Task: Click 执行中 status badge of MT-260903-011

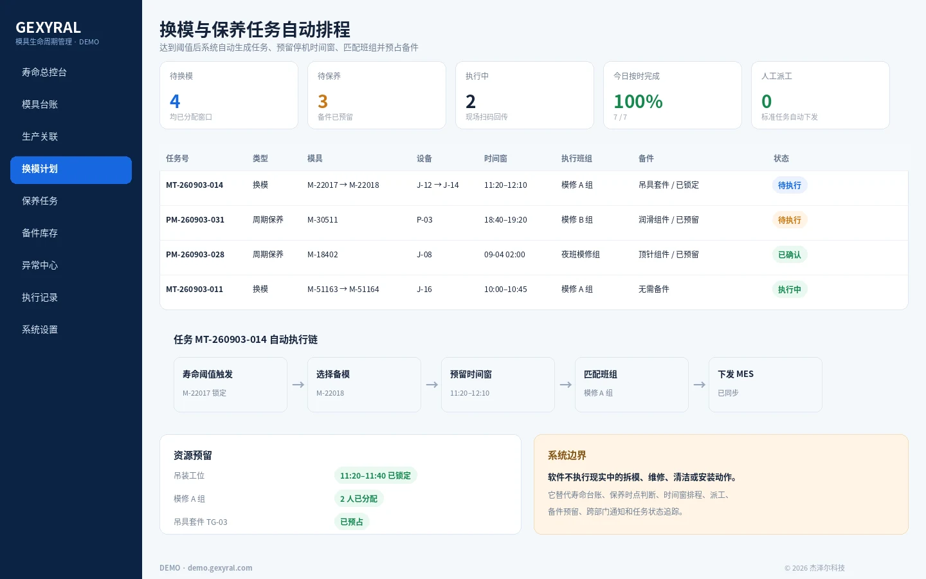Action: pyautogui.click(x=790, y=289)
